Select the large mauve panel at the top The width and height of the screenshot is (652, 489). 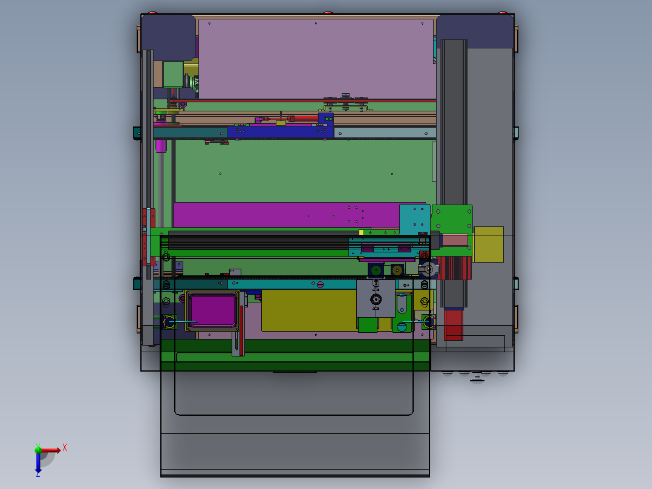317,58
